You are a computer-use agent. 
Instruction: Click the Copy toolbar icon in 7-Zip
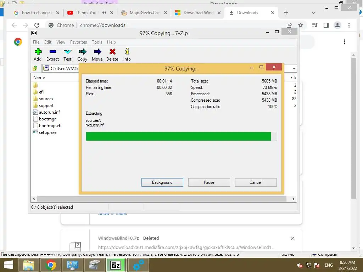(82, 55)
